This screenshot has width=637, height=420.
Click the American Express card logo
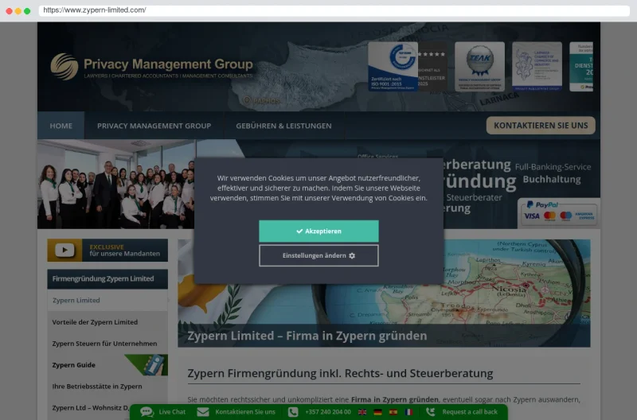(x=584, y=216)
